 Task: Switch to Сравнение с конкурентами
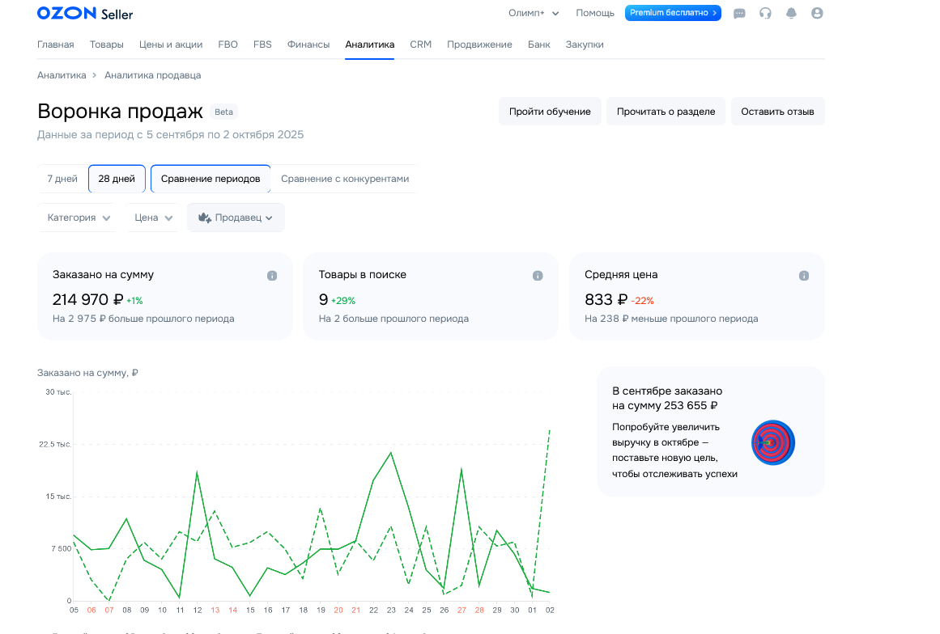click(345, 179)
